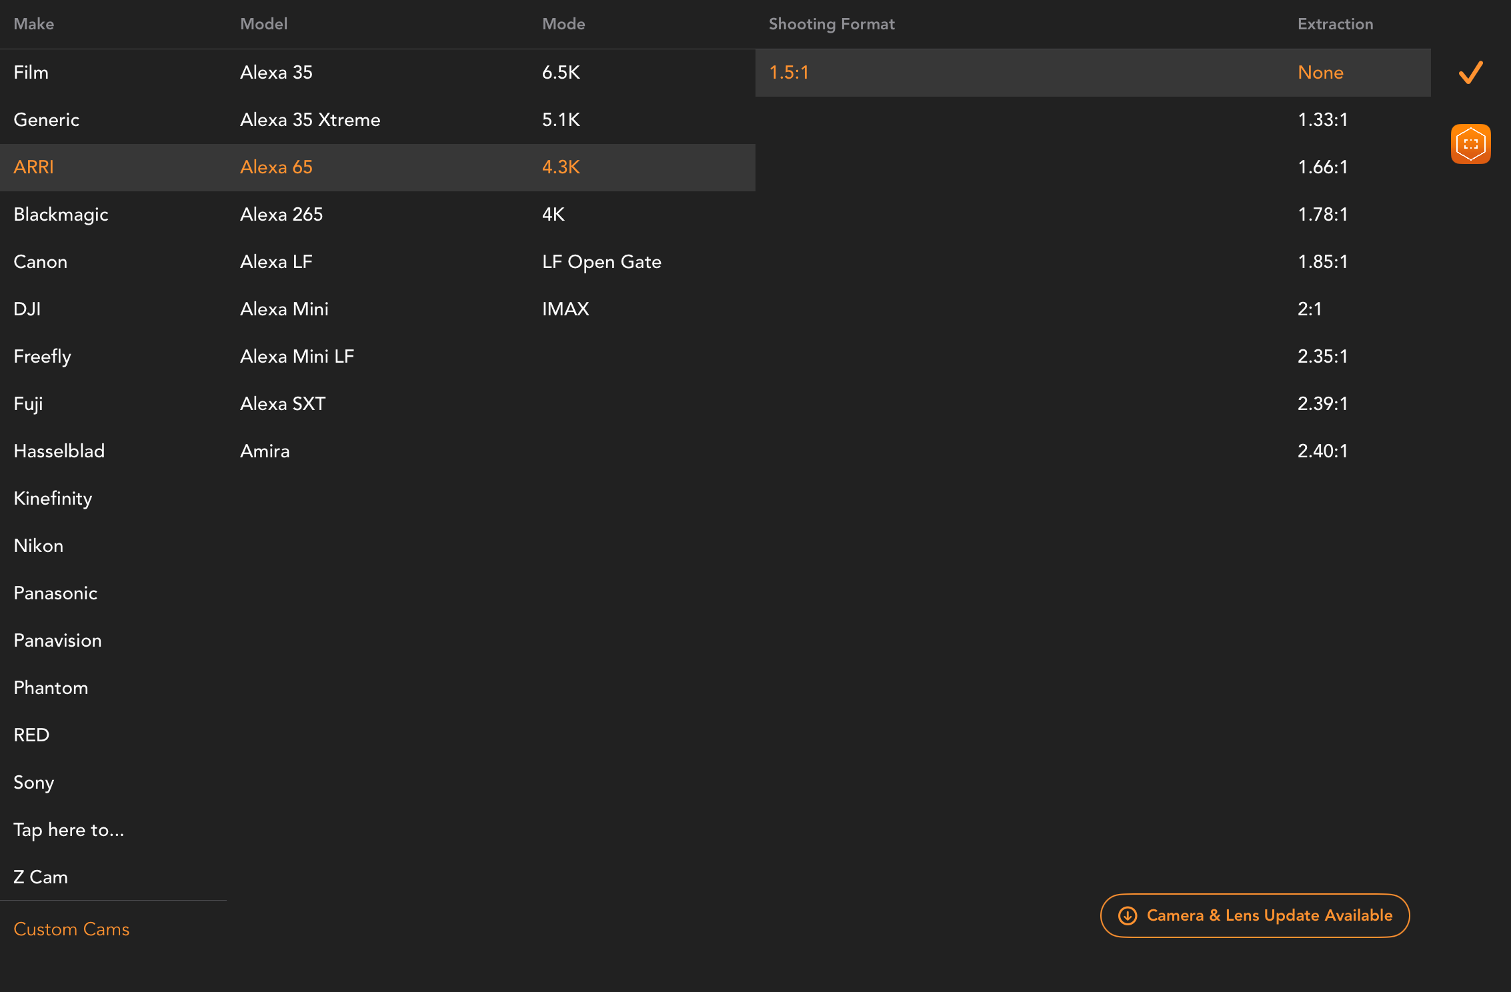
Task: Open the orange hexagon frame icon
Action: pos(1470,144)
